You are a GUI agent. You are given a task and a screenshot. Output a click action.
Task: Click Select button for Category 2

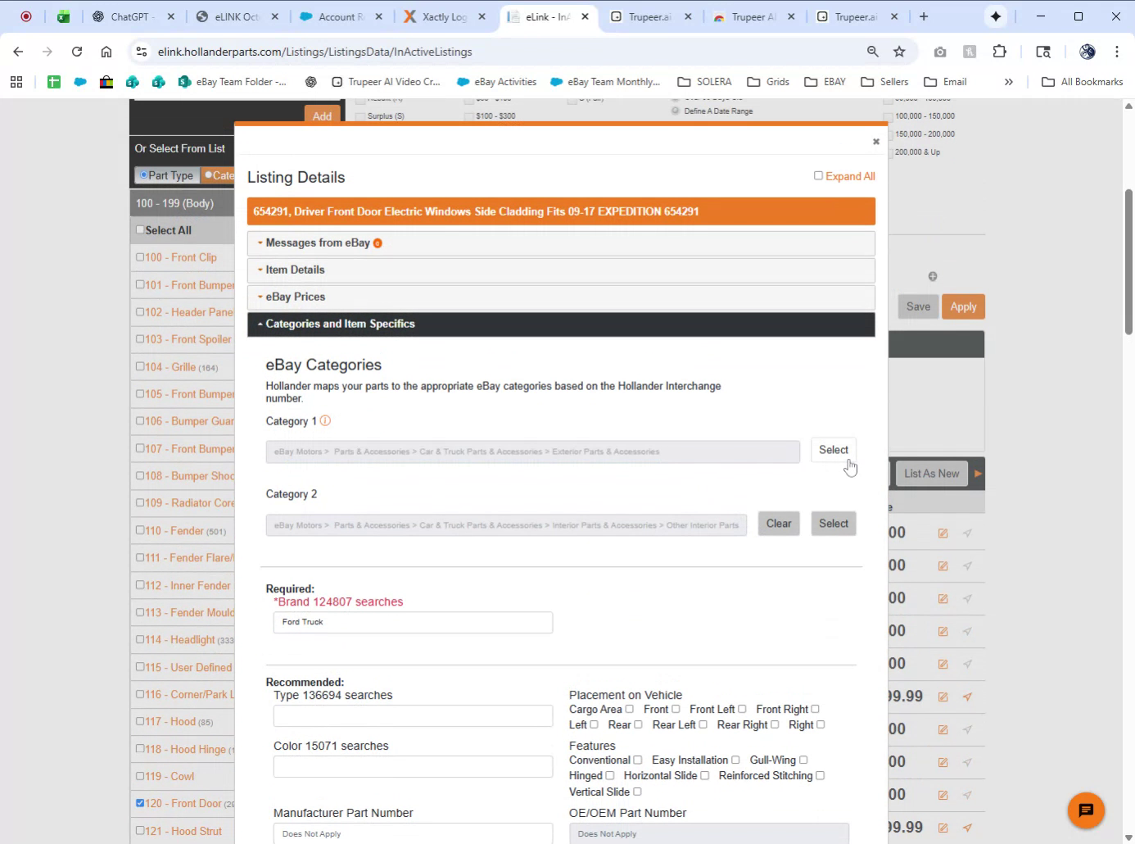[x=834, y=524]
